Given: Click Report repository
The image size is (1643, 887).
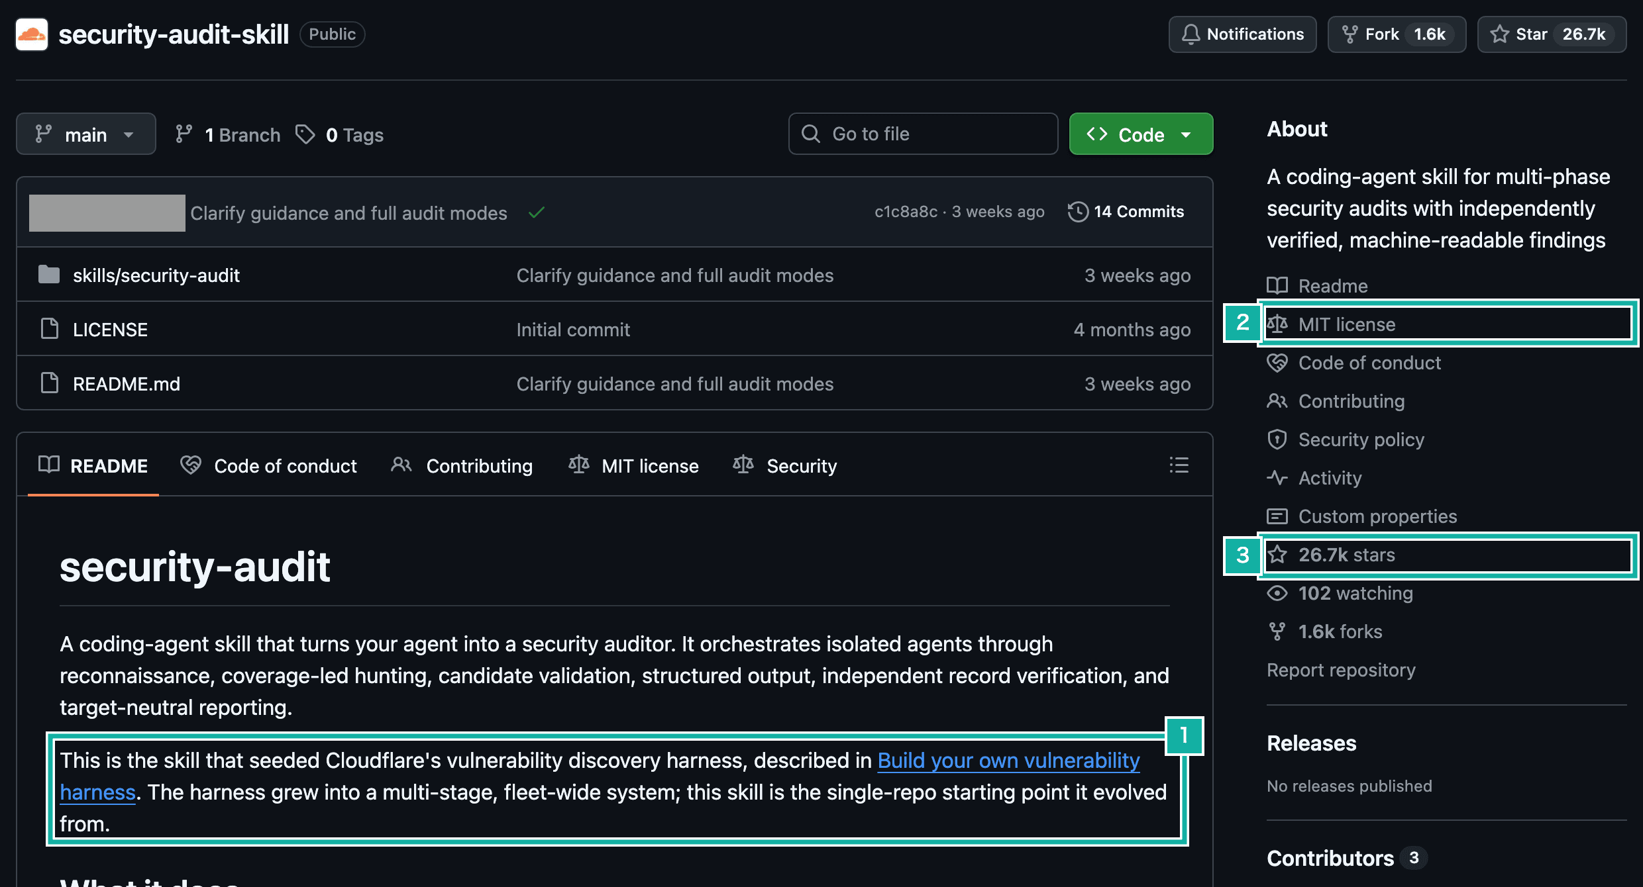Looking at the screenshot, I should 1341,670.
